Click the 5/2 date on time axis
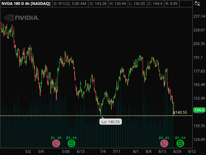 click(x=28, y=151)
